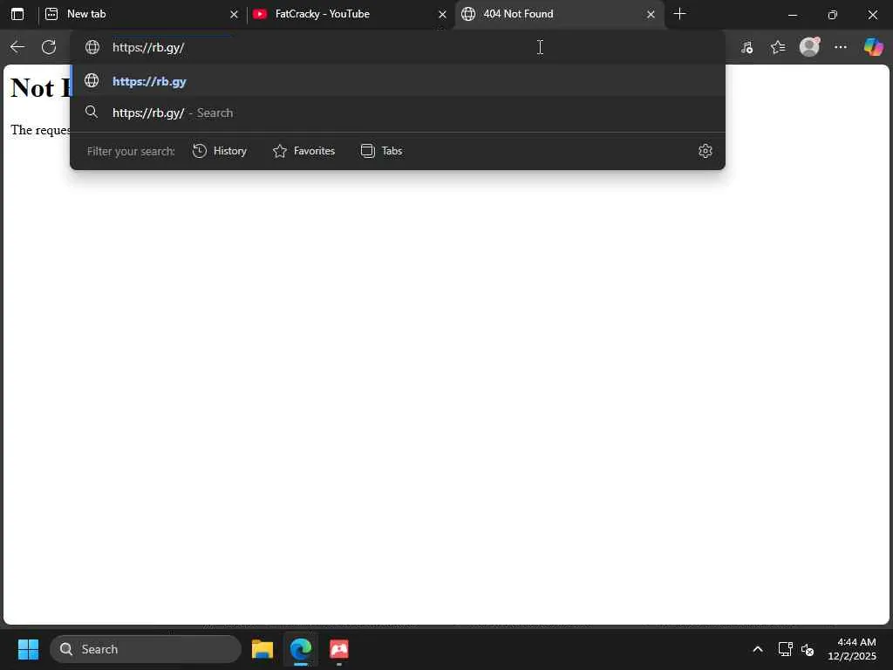Select the https://rb.gy/ - Search suggestion
This screenshot has height=670, width=893.
coord(398,113)
